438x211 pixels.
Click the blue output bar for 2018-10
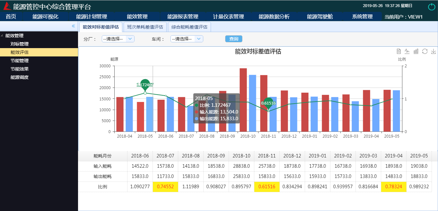[253, 103]
